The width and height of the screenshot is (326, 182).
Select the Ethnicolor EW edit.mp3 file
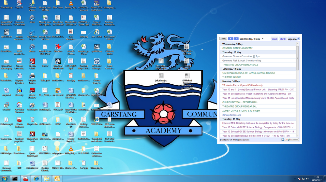19,20
